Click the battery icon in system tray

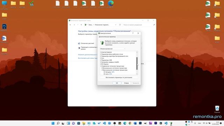(209, 123)
